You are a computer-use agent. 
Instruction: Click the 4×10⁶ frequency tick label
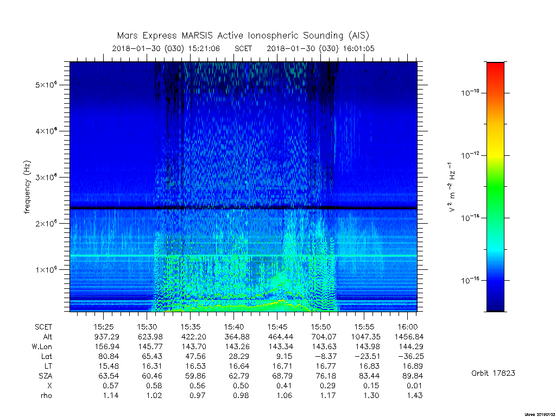46,131
